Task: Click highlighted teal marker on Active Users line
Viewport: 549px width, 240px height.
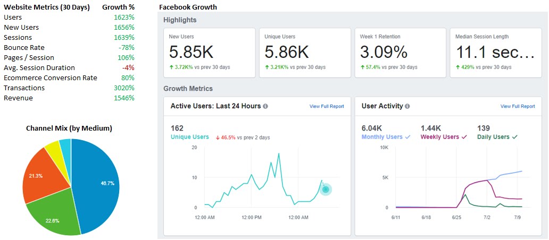Action: tap(326, 190)
